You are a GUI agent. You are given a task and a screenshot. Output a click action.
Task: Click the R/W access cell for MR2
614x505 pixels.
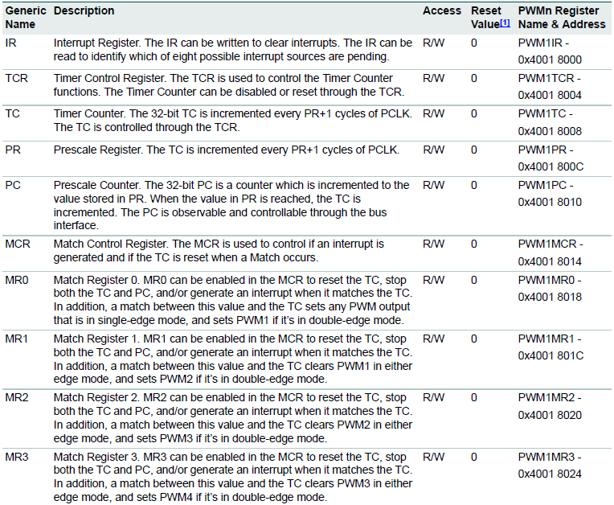(x=433, y=397)
